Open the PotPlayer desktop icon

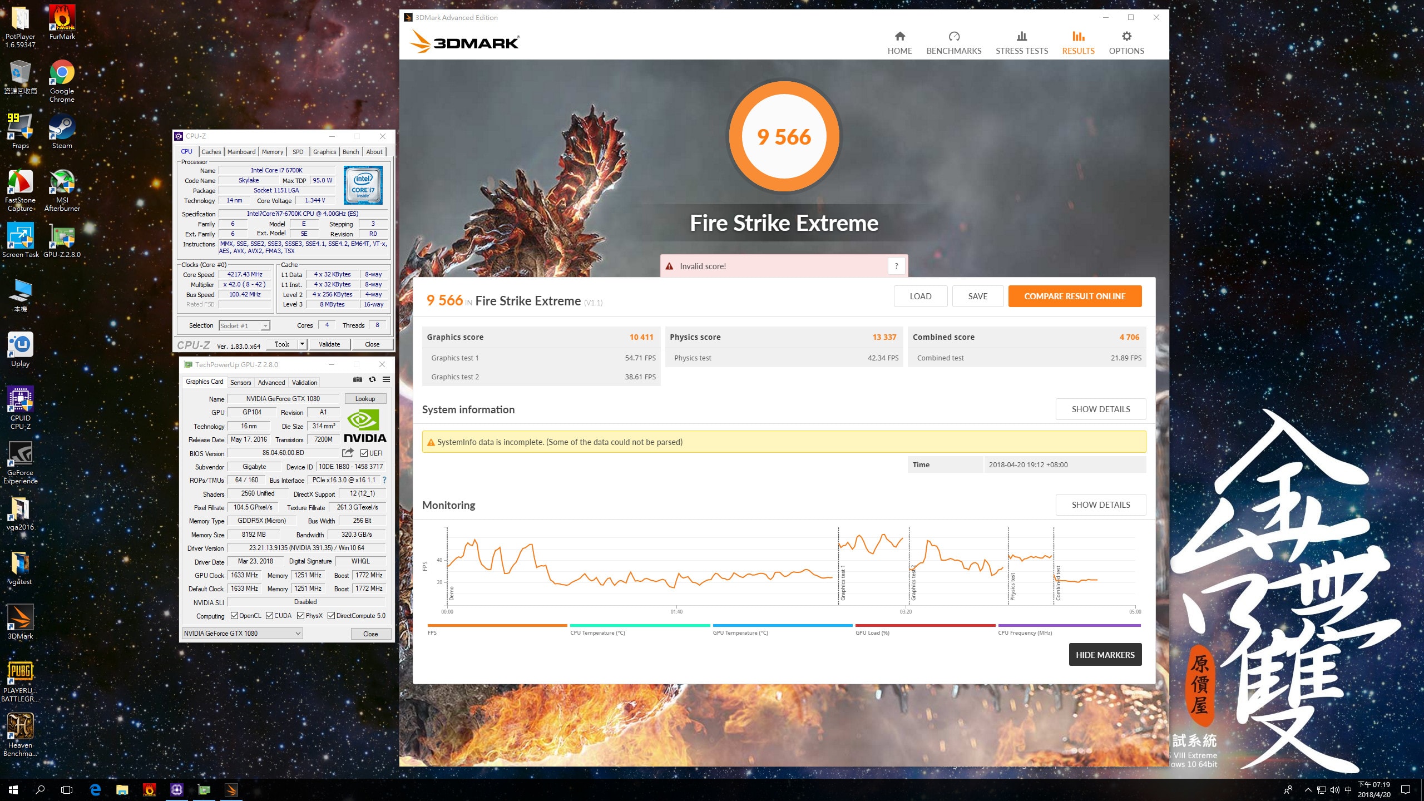(21, 26)
